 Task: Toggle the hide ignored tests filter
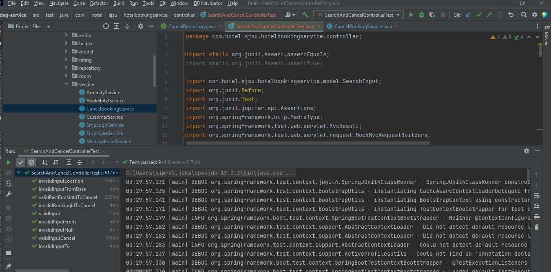tap(31, 162)
